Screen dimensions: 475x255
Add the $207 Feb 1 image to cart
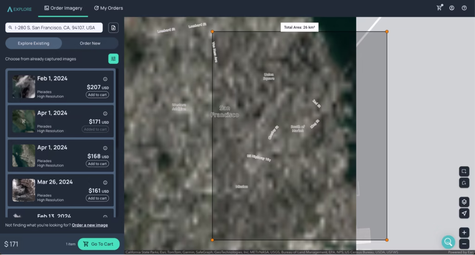click(97, 95)
